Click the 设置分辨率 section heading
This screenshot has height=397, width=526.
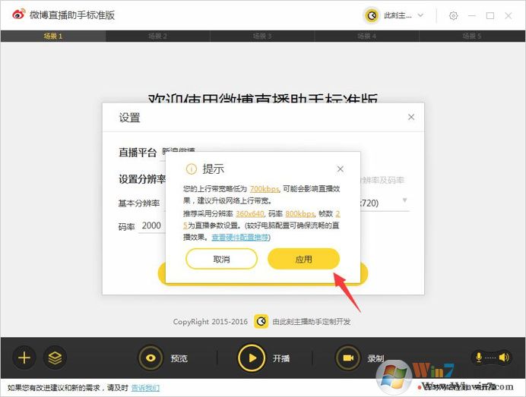tap(142, 179)
